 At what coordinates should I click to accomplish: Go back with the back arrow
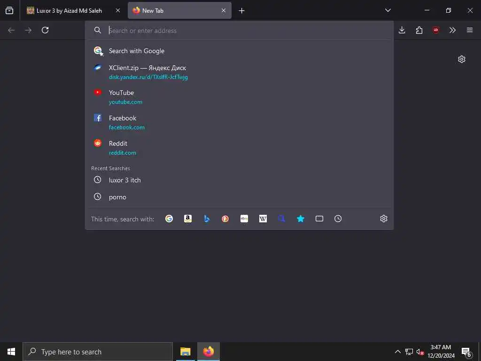(x=11, y=30)
